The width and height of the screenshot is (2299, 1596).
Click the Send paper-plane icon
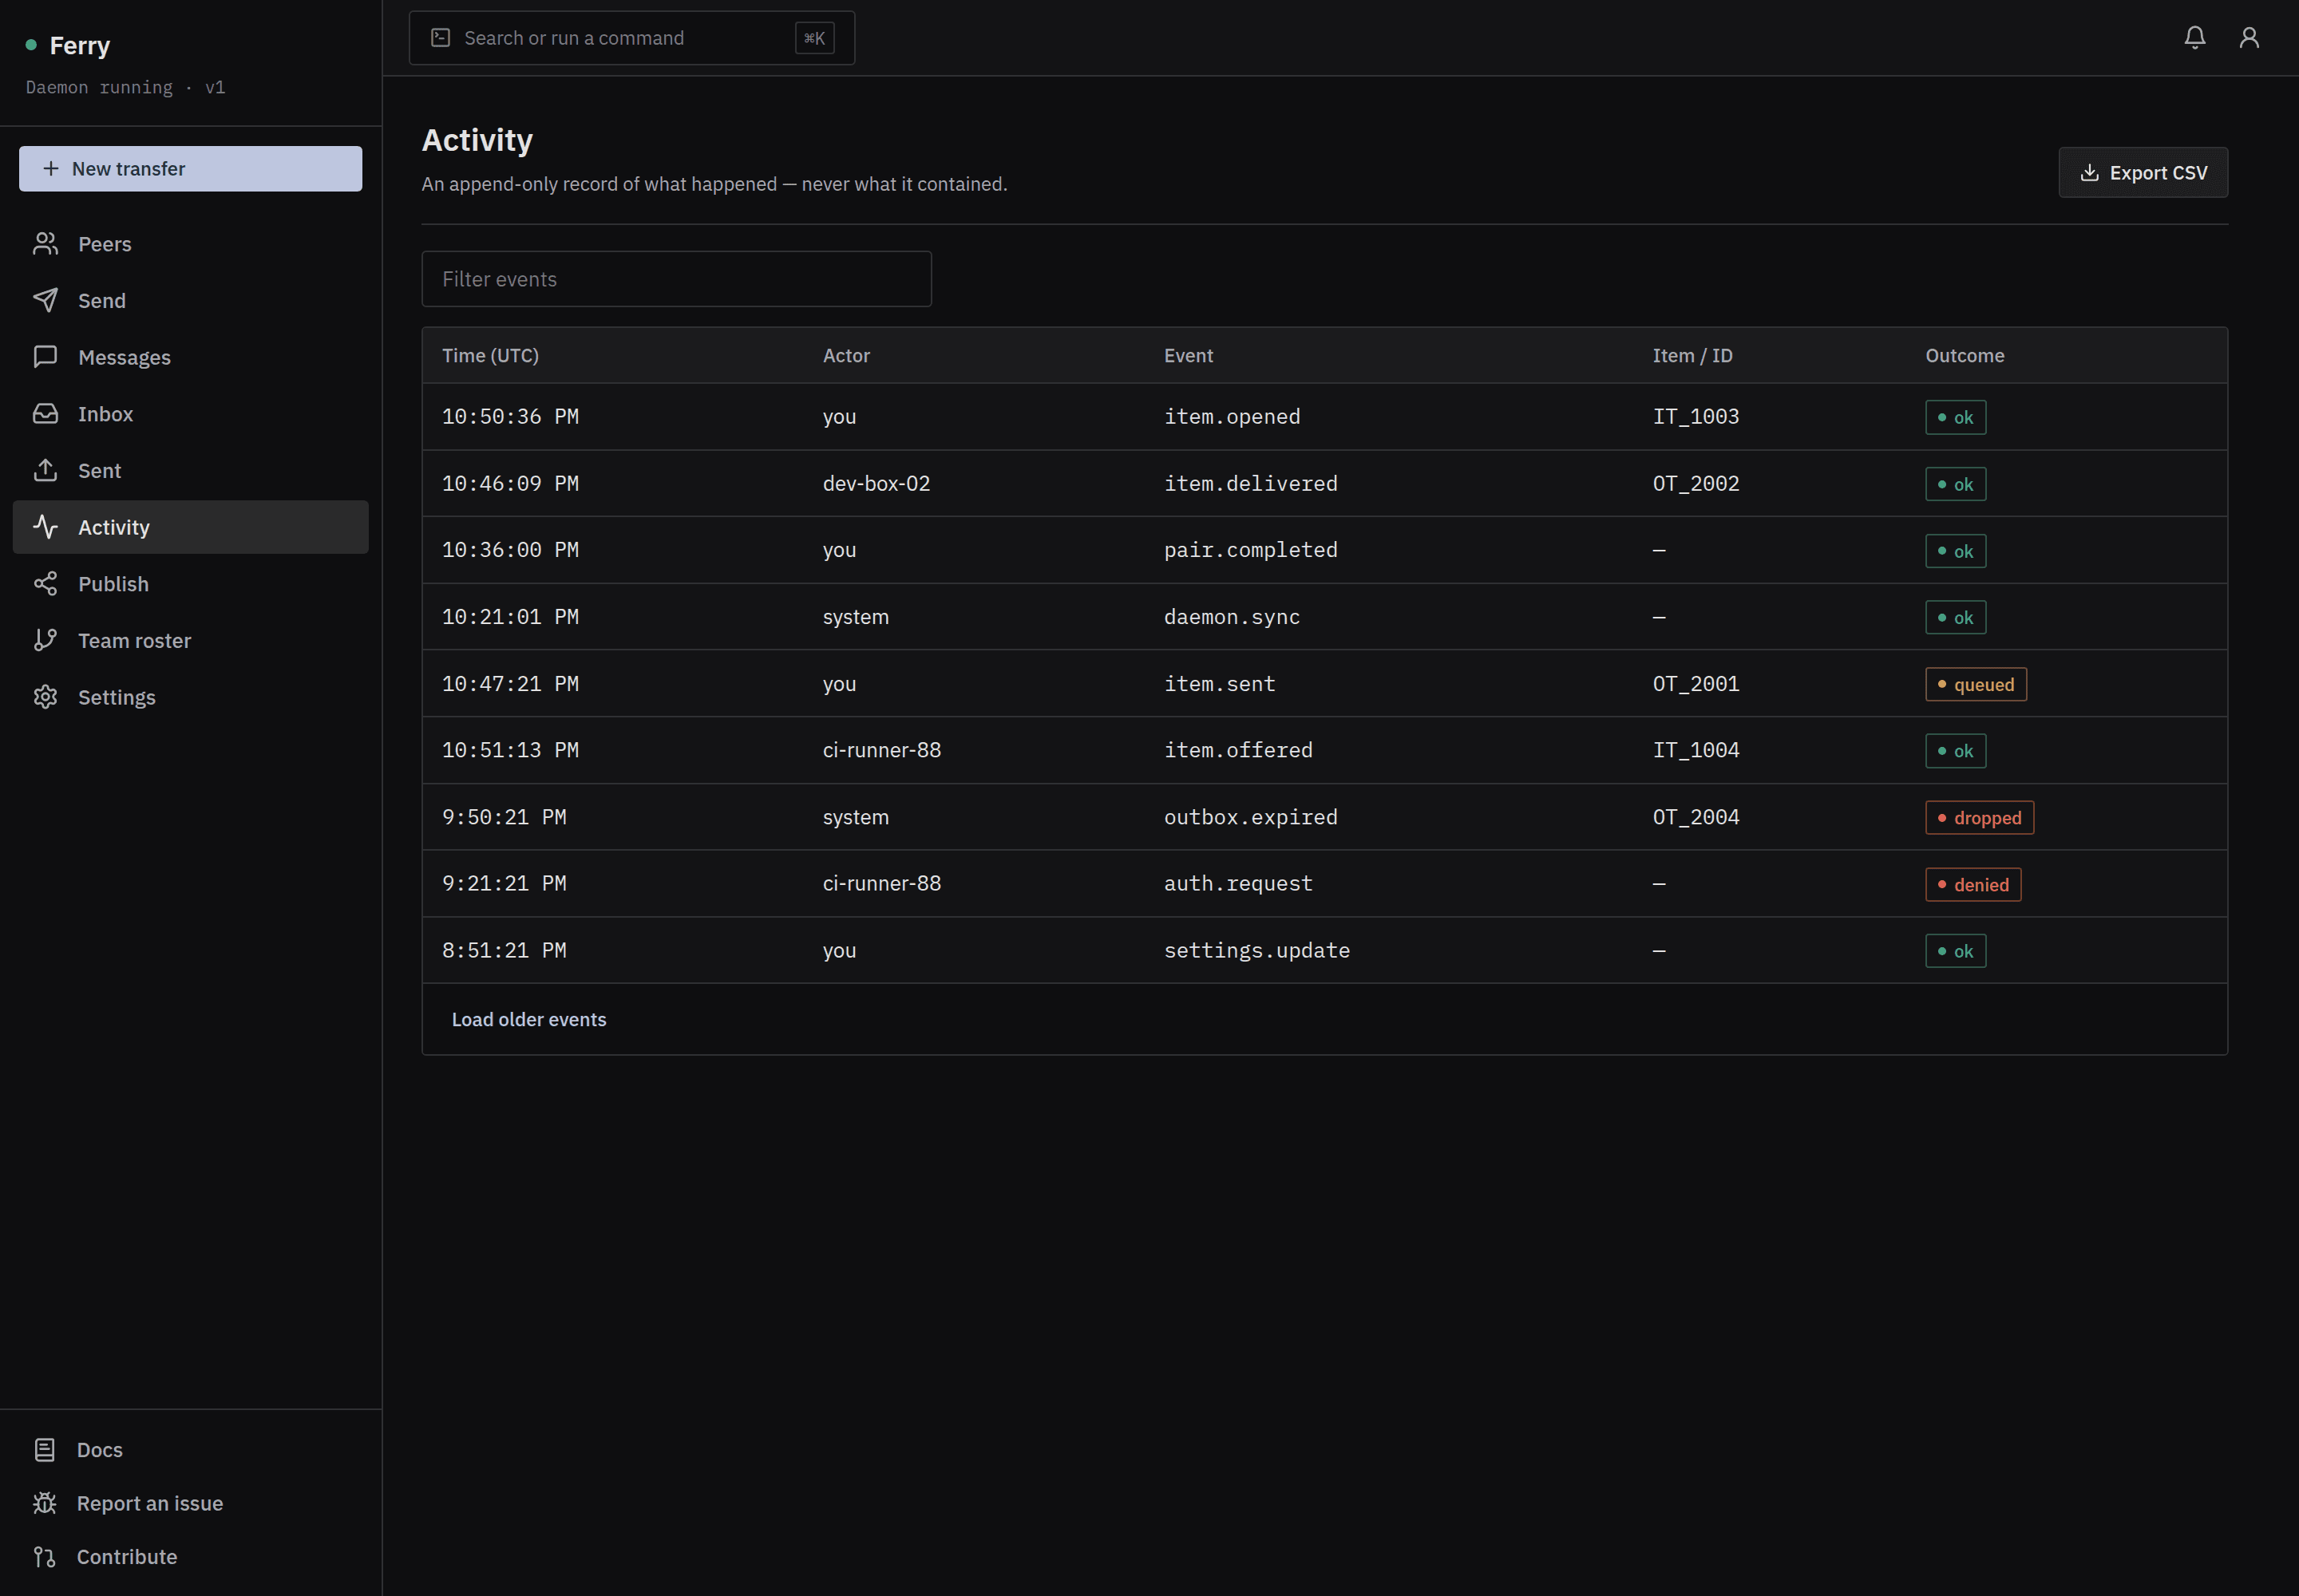45,301
